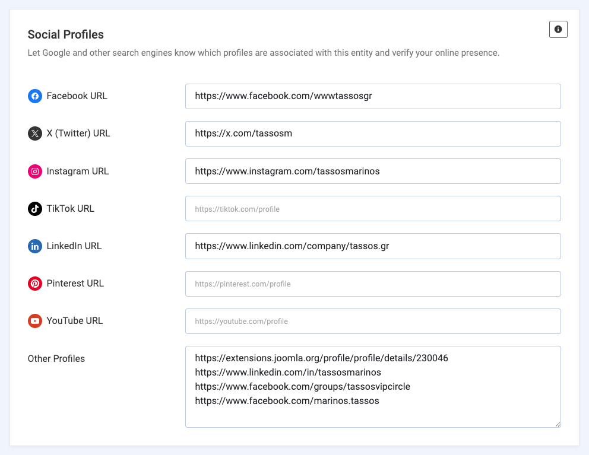This screenshot has width=589, height=455.
Task: Select the Instagram URL text box
Action: tap(373, 171)
